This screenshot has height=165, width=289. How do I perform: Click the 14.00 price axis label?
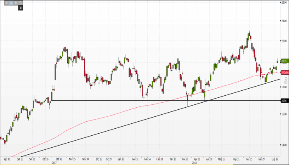pos(284,145)
